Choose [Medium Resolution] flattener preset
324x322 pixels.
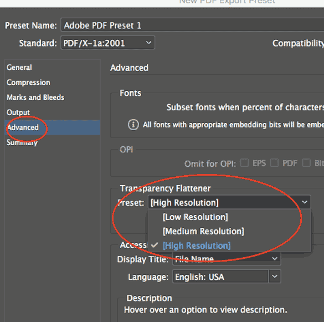pyautogui.click(x=229, y=231)
